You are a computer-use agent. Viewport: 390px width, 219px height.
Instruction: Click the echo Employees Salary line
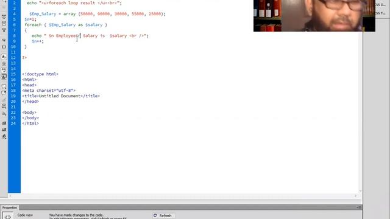pyautogui.click(x=90, y=36)
